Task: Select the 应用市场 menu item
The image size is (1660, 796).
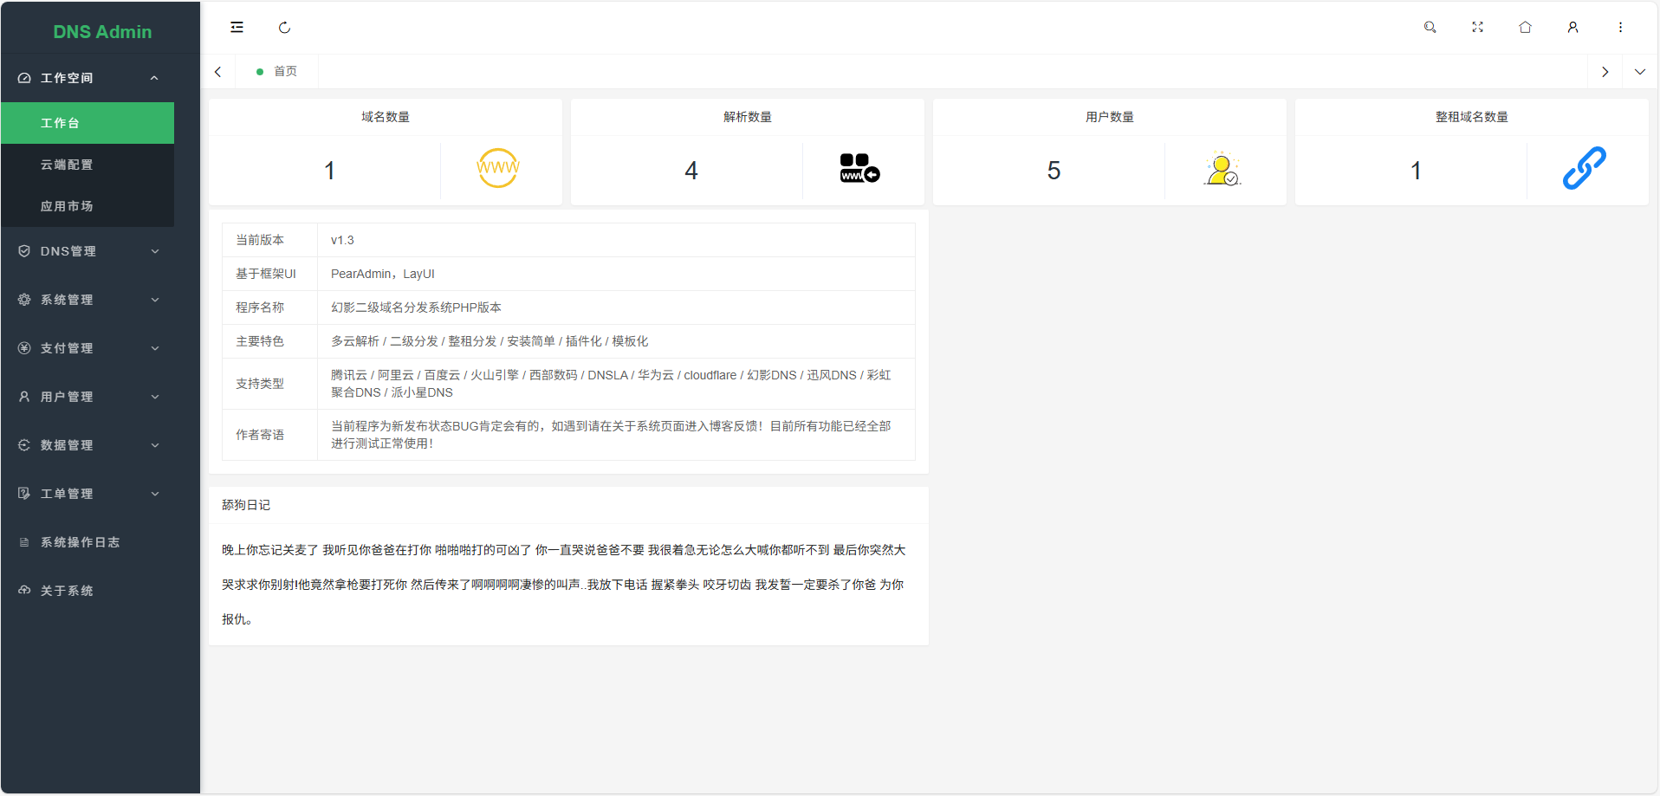Action: [67, 206]
